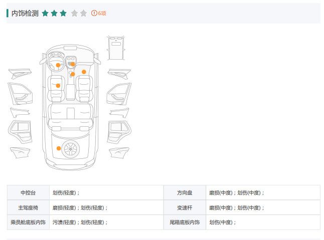Click the spare tire in the trunk
This screenshot has width=324, height=240.
coord(71,147)
